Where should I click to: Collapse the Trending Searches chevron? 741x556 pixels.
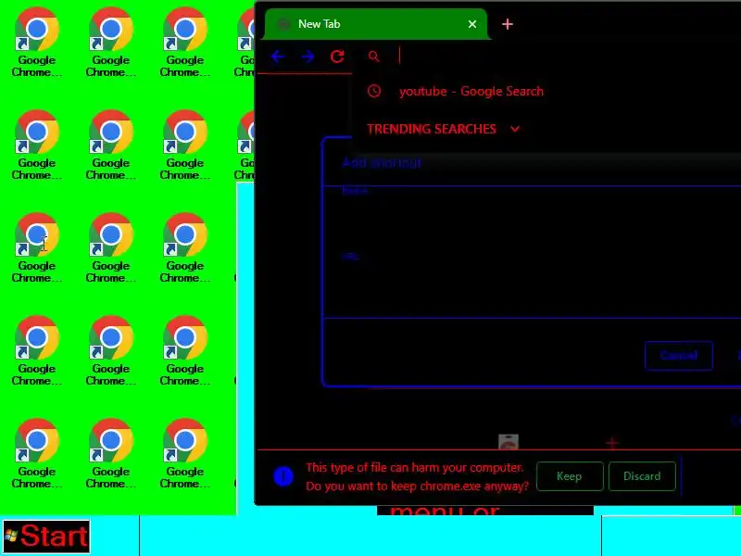tap(515, 129)
